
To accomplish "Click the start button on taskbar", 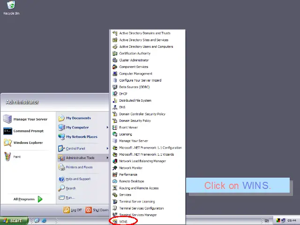I will click(14, 221).
